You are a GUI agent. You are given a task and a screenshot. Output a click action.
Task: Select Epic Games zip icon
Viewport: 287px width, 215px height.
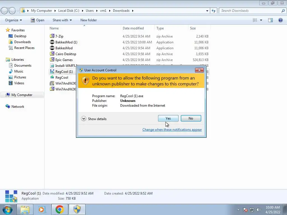pos(52,60)
